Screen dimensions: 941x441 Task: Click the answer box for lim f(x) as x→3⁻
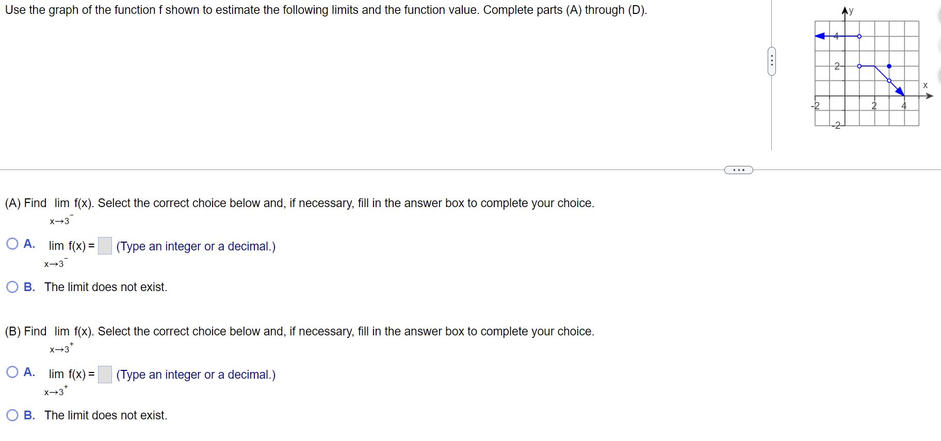pyautogui.click(x=106, y=246)
